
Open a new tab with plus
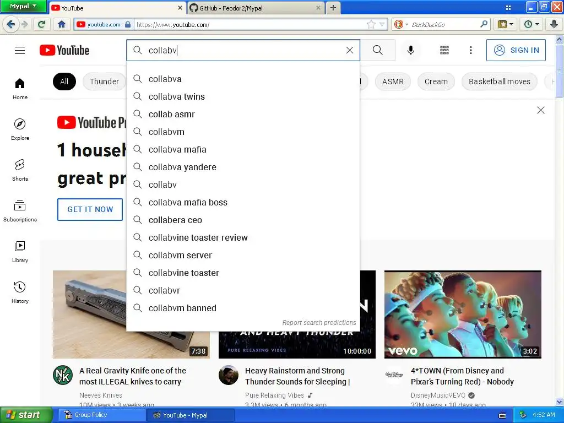[333, 8]
